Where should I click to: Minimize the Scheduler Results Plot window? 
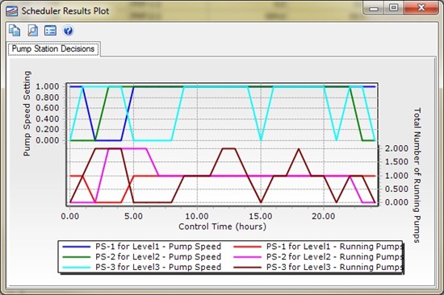tap(374, 8)
